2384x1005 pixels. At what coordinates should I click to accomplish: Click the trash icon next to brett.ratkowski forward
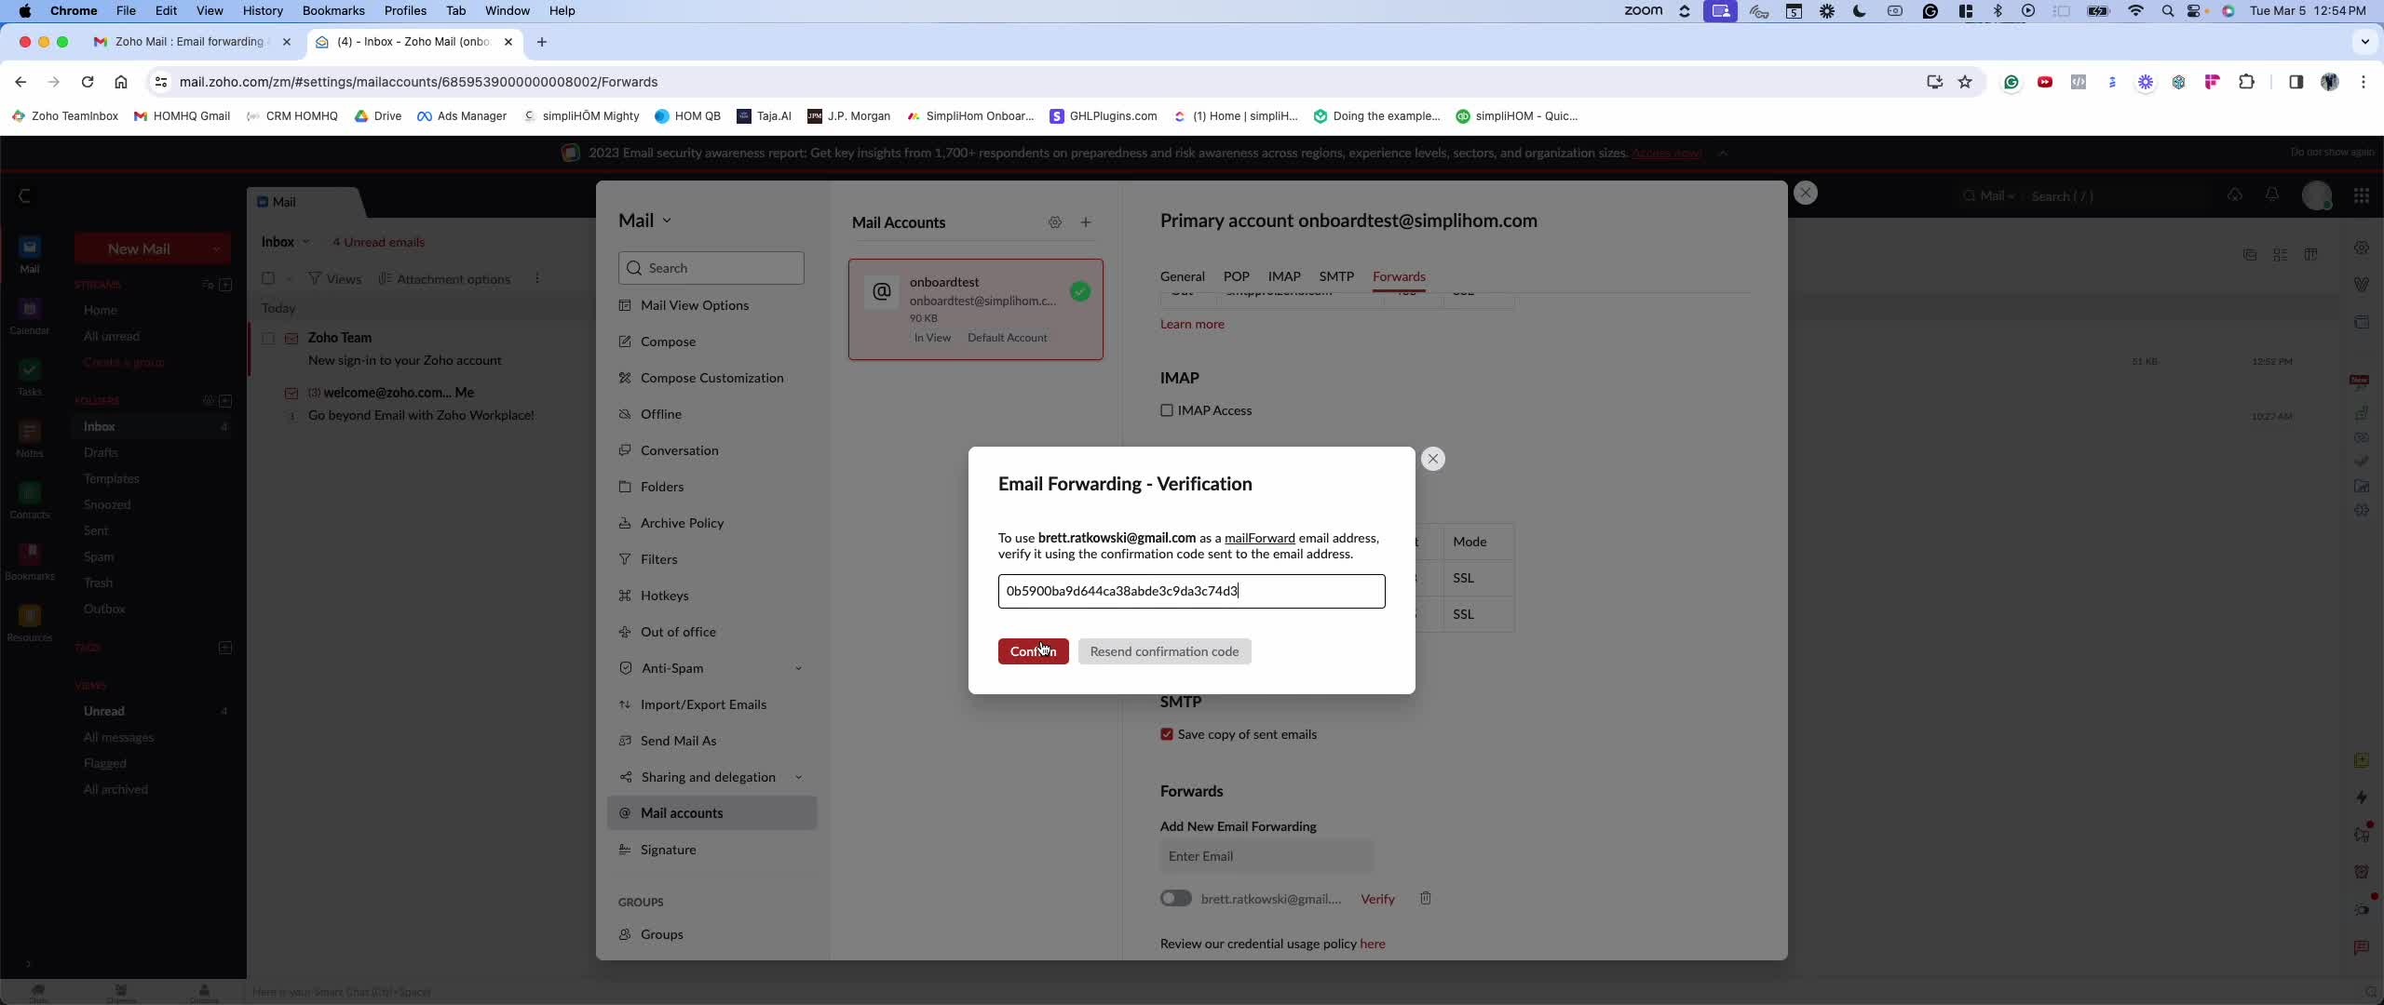pos(1425,898)
